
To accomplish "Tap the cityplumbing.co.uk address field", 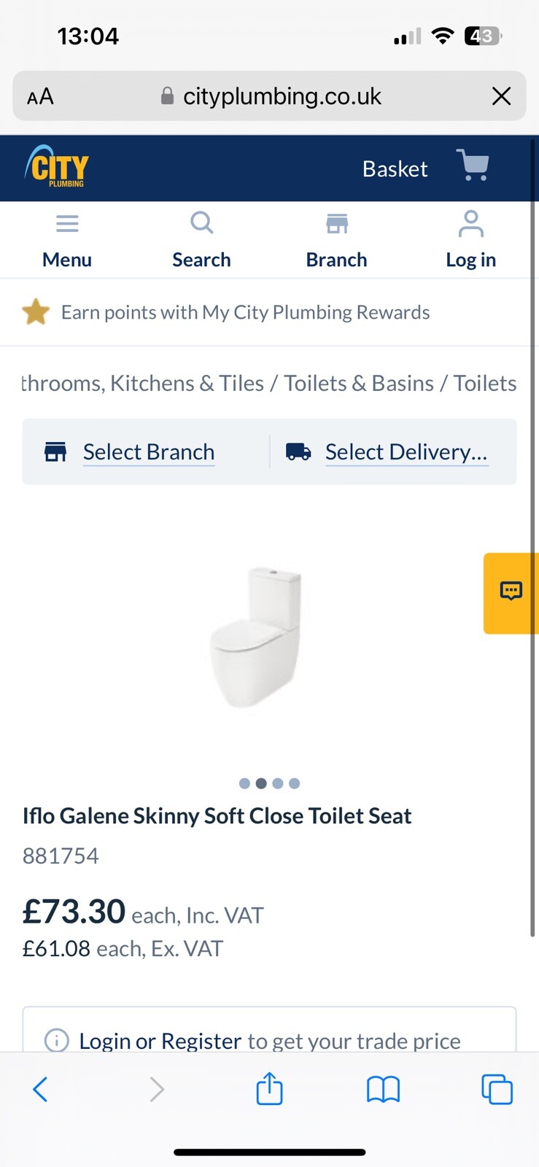I will coord(282,96).
